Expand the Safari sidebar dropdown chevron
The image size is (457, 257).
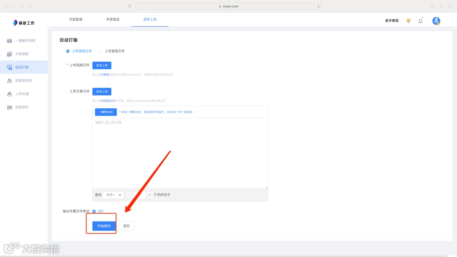(x=14, y=6)
